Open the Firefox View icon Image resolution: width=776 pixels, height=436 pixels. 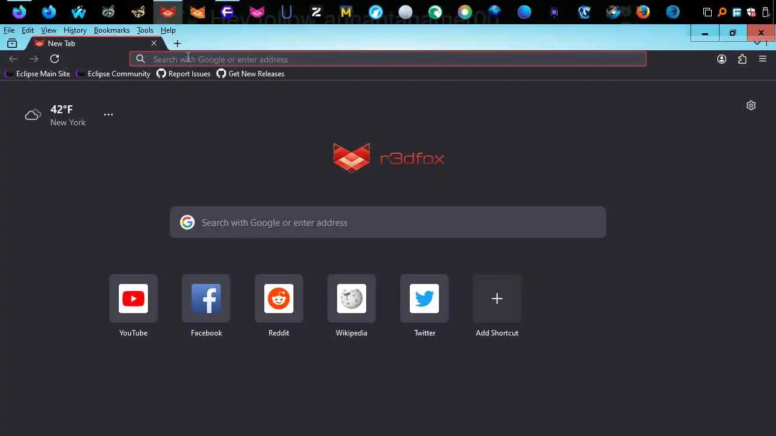pyautogui.click(x=12, y=44)
